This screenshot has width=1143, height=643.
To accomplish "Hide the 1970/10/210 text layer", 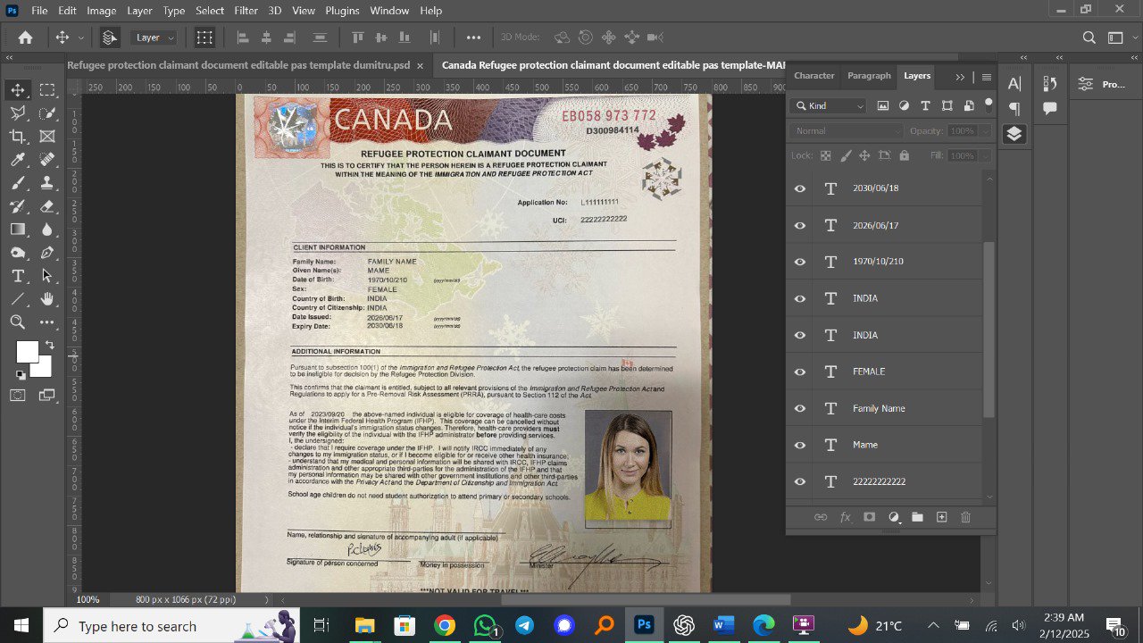I will 800,262.
